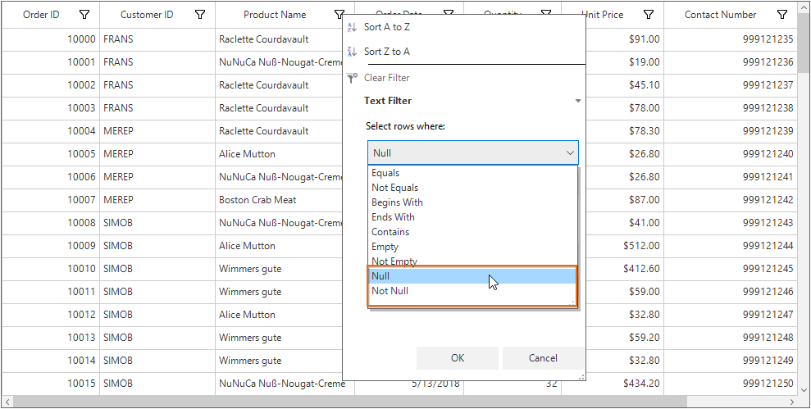Dismiss the filter popup with Cancel
Screen dimensions: 811x409
click(543, 358)
